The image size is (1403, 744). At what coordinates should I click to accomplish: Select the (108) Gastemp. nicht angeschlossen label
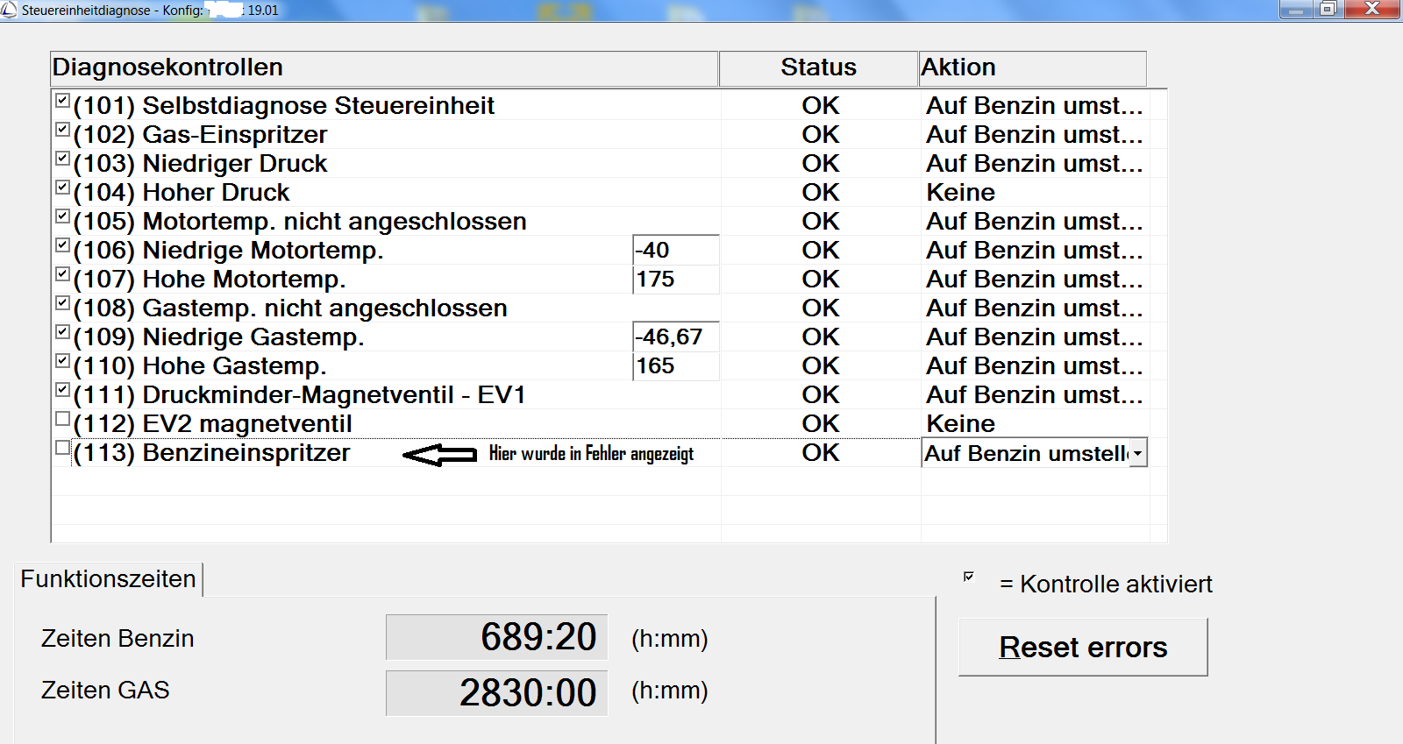(x=290, y=308)
